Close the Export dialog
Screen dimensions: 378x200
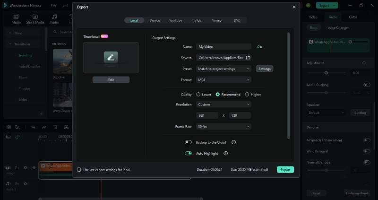(294, 7)
